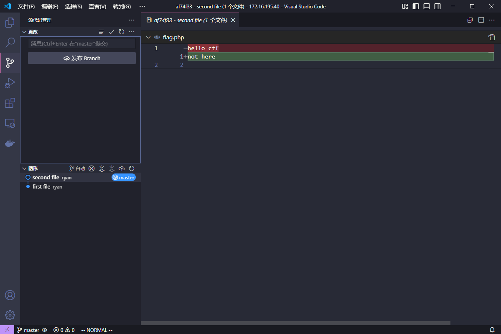Click master branch in status bar

pos(28,330)
